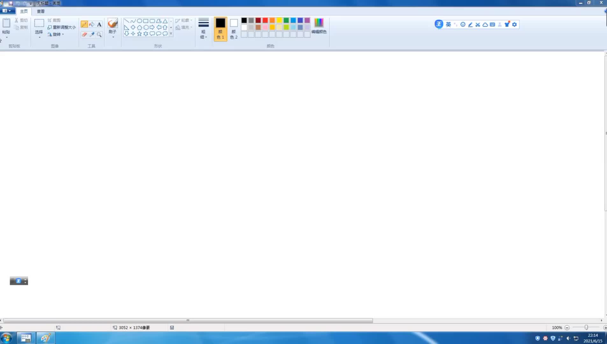Activate the 颜色 2 background color button
607x344 pixels.
point(234,29)
